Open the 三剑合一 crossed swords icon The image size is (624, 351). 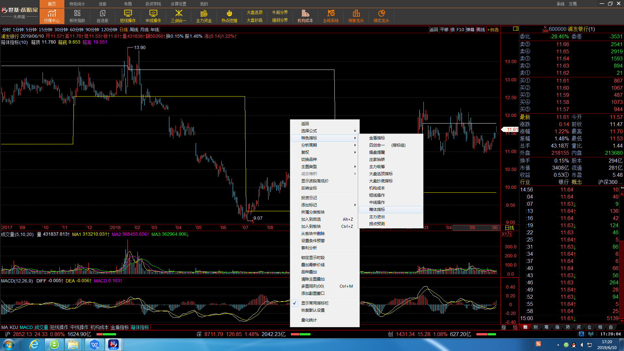(178, 16)
